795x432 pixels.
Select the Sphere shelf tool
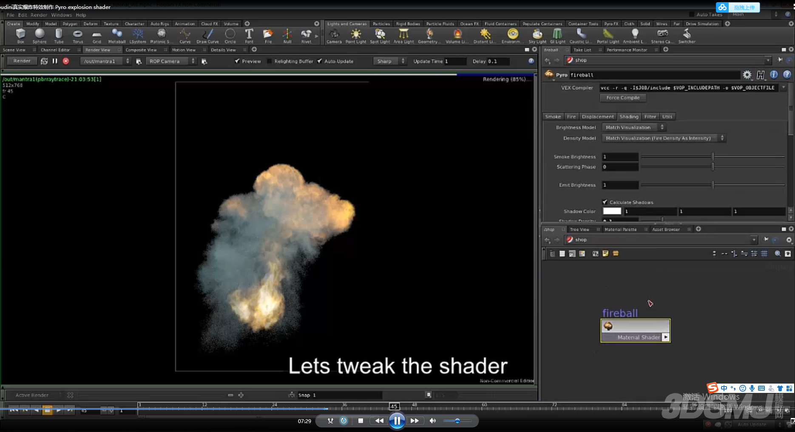click(x=40, y=36)
